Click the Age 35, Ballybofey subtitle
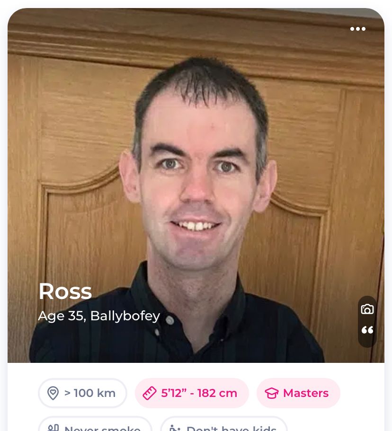 tap(99, 316)
